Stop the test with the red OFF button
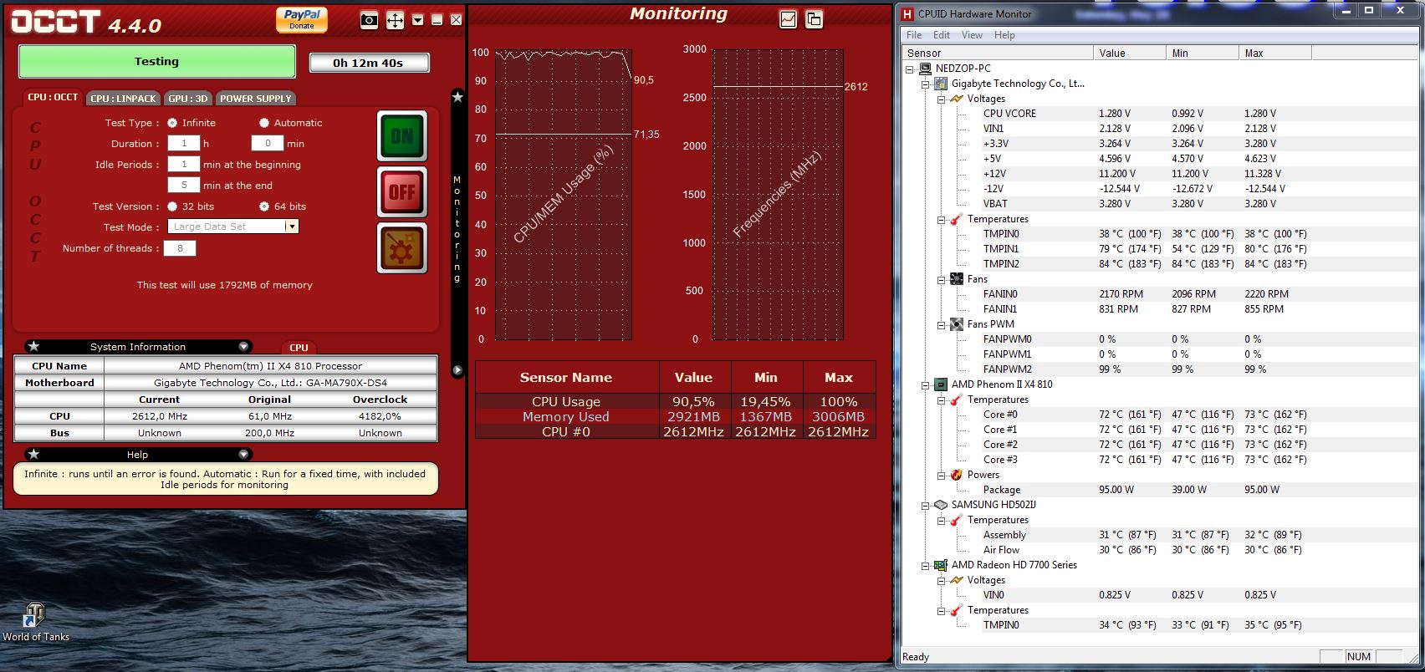 (x=402, y=192)
